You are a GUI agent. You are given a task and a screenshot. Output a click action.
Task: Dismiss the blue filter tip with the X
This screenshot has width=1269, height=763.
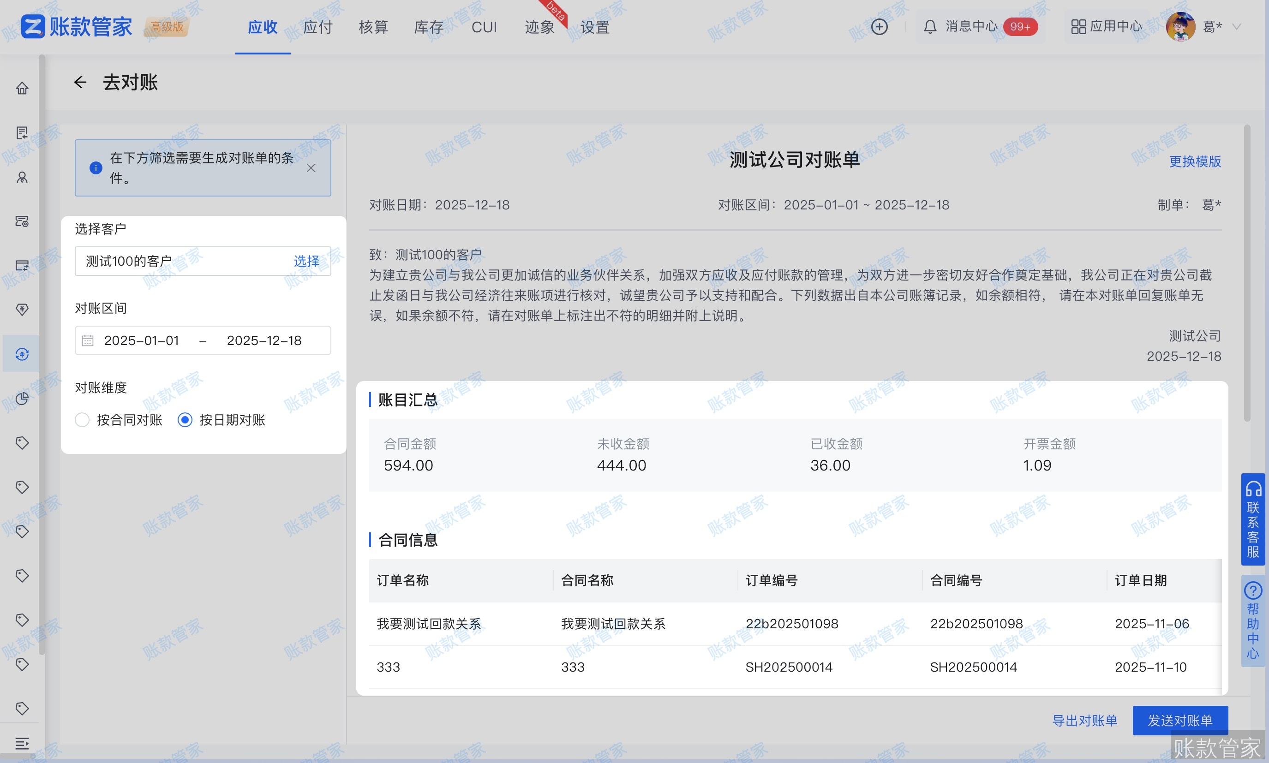coord(311,167)
